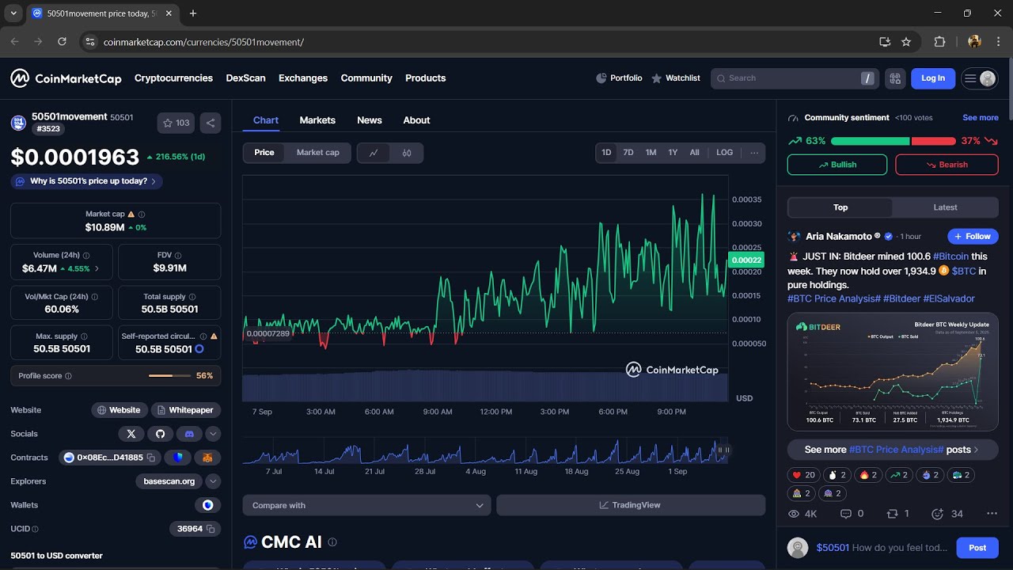Switch chart to Market cap view
Image resolution: width=1013 pixels, height=570 pixels.
[x=318, y=153]
